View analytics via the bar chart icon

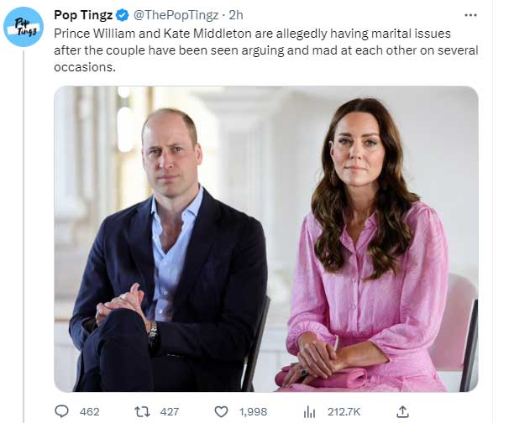coord(308,411)
